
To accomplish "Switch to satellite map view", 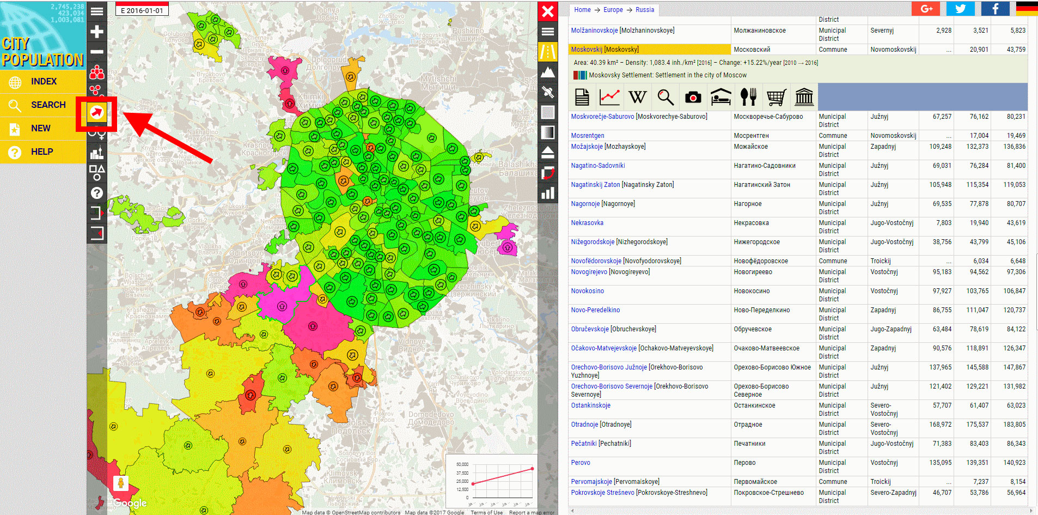I will (548, 92).
